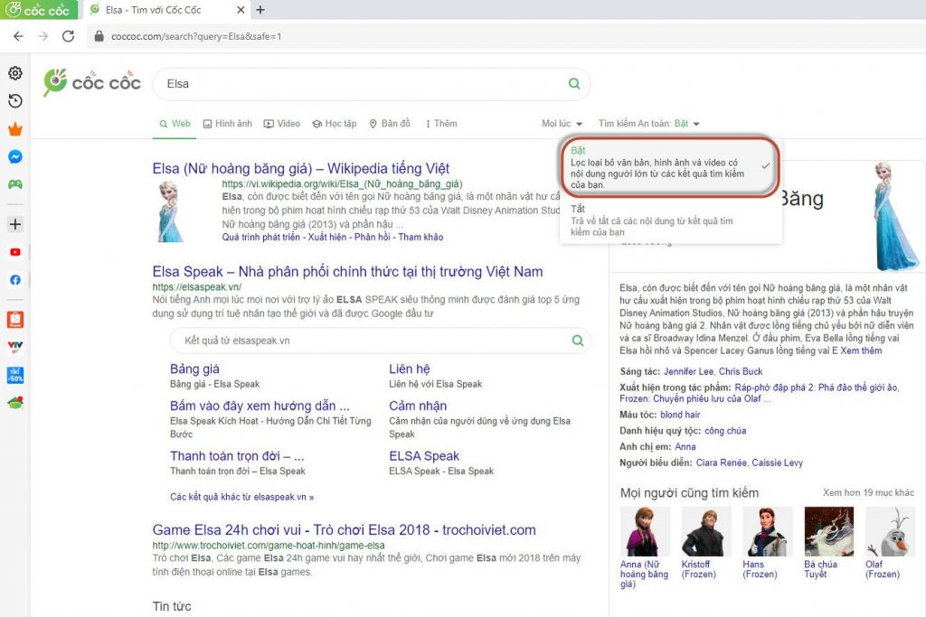Open the 'Tìm kiếm An toàn' dropdown
This screenshot has width=926, height=617.
point(648,124)
